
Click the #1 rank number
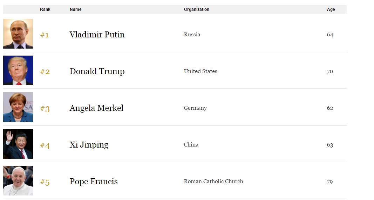tap(45, 35)
